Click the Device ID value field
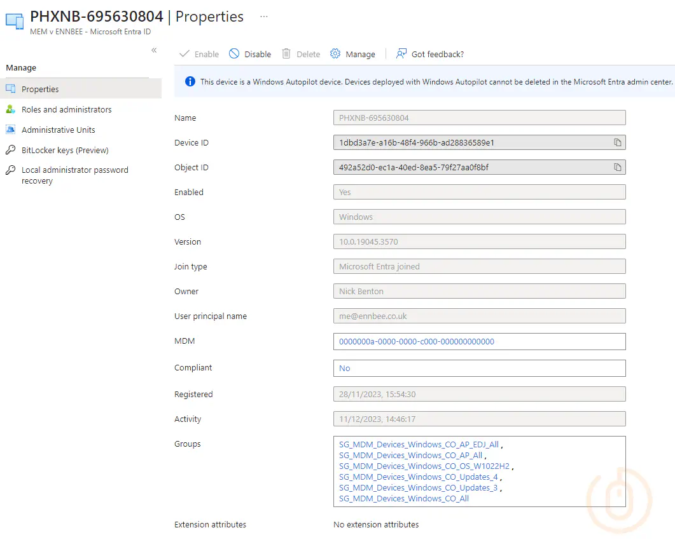The height and width of the screenshot is (556, 675). coord(480,142)
